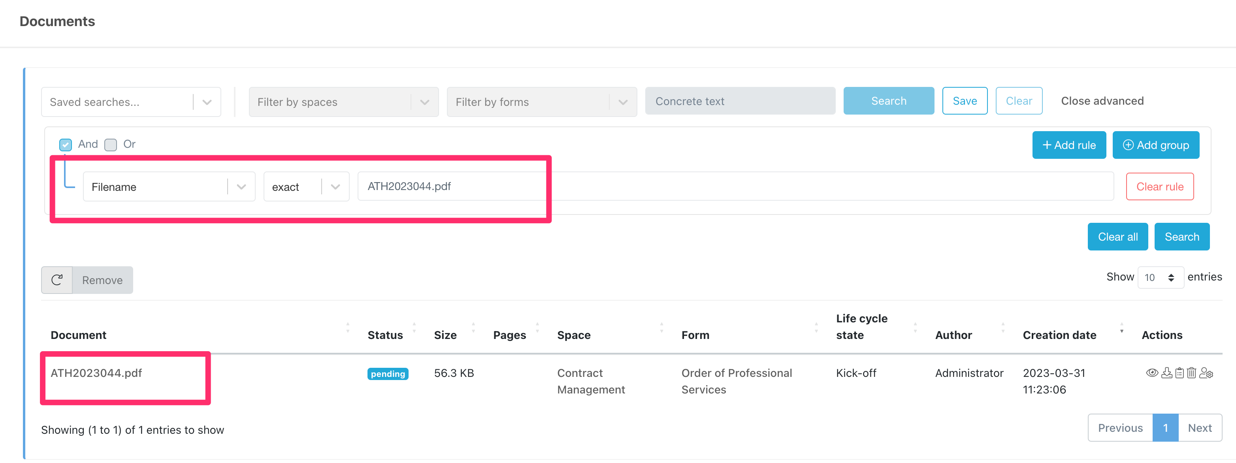Viewport: 1236px width, 463px height.
Task: Open user permissions gear icon
Action: (1206, 373)
